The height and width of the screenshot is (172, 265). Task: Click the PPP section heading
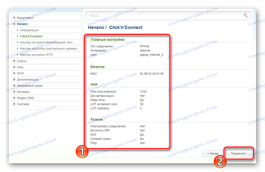(x=94, y=85)
